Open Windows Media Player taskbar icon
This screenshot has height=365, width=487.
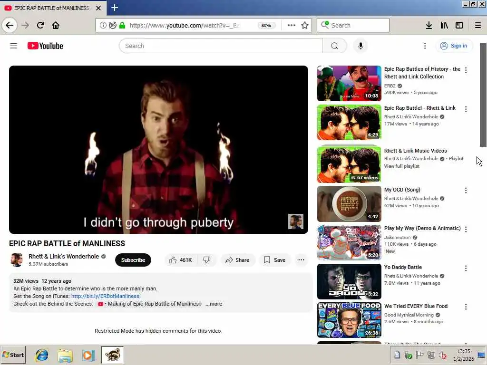tap(88, 355)
